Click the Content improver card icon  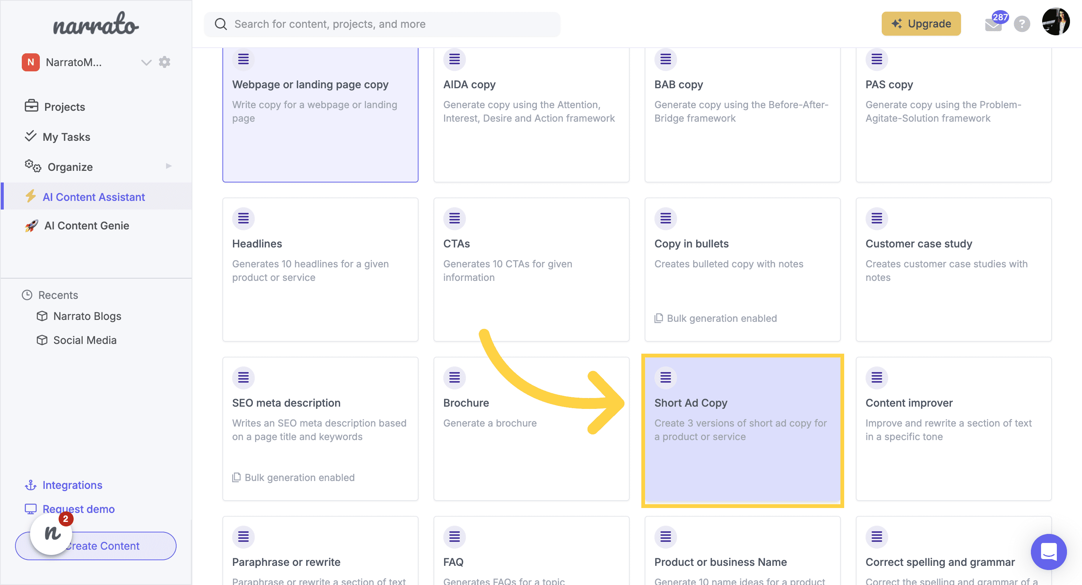click(x=876, y=377)
